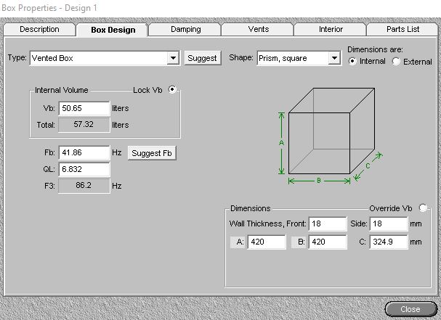
Task: Click the dimension A lock button
Action: [238, 242]
